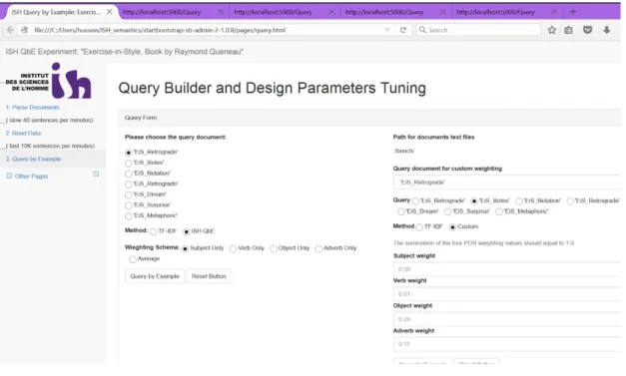Viewport: 626px width, 376px height.
Task: Click the Query document for custom weighting field
Action: pyautogui.click(x=507, y=183)
